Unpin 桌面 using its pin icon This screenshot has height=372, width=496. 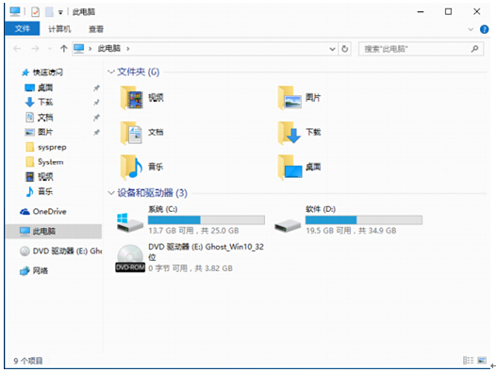[x=96, y=88]
